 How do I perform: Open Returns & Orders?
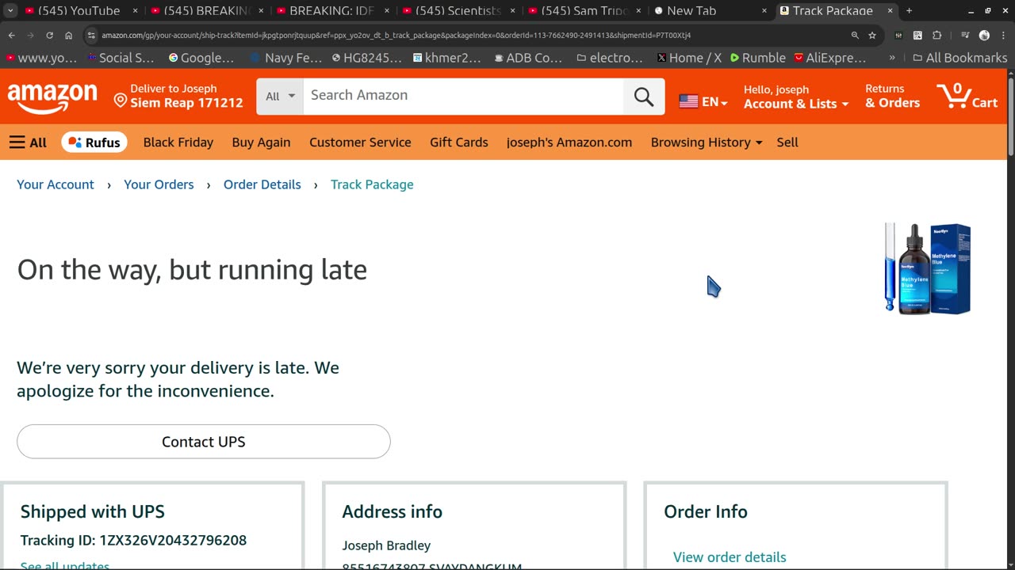click(x=892, y=96)
